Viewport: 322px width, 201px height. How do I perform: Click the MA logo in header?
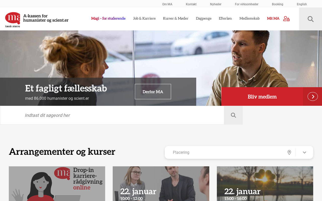[37, 20]
